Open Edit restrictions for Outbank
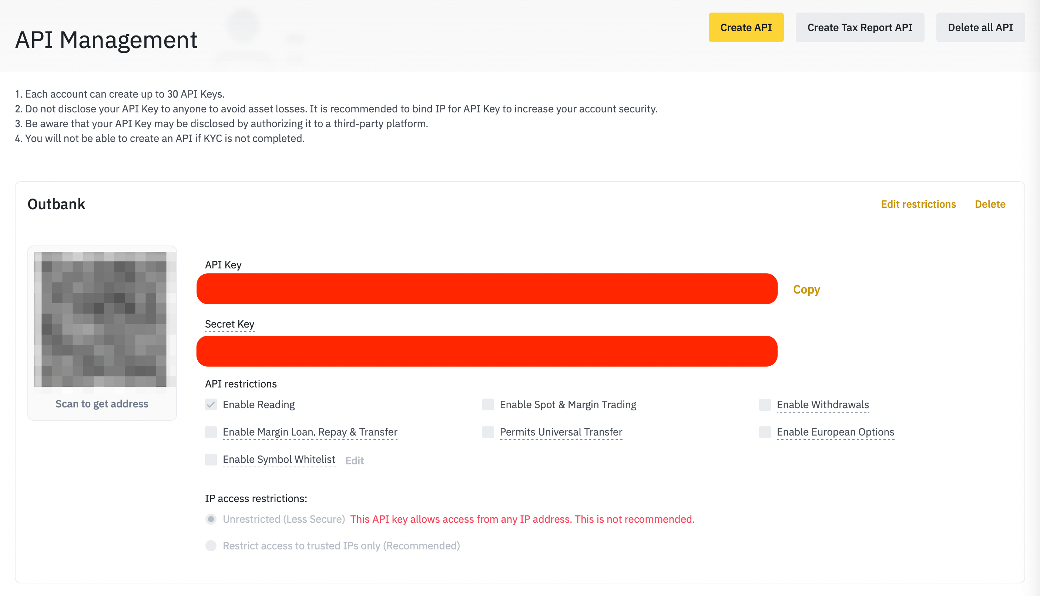 [918, 204]
